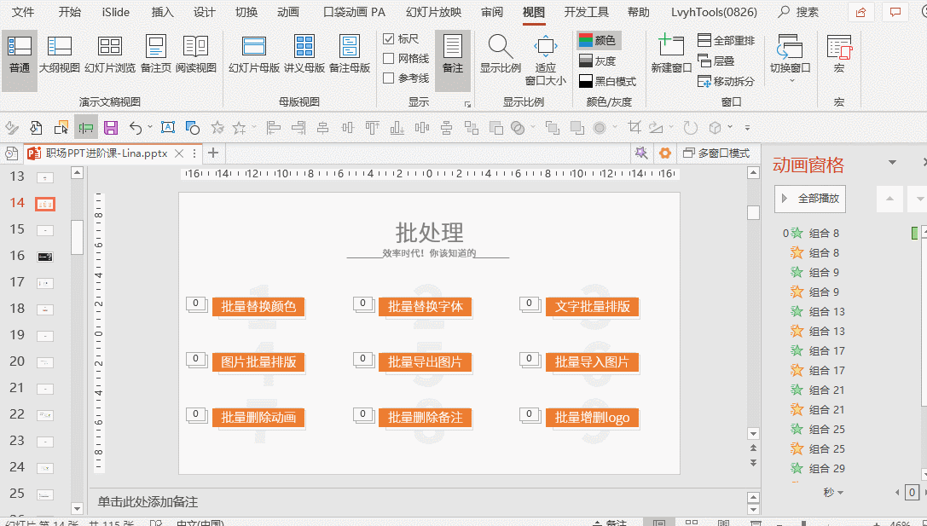Select slide 16 thumbnail
Image resolution: width=927 pixels, height=526 pixels.
point(45,257)
